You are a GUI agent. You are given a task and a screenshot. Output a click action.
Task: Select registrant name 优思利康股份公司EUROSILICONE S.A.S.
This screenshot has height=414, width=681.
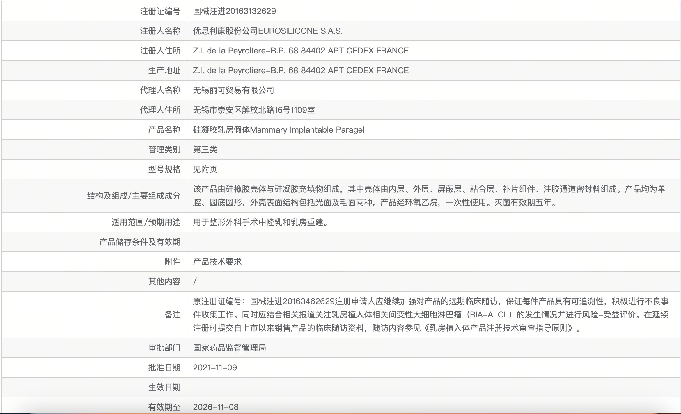[268, 31]
